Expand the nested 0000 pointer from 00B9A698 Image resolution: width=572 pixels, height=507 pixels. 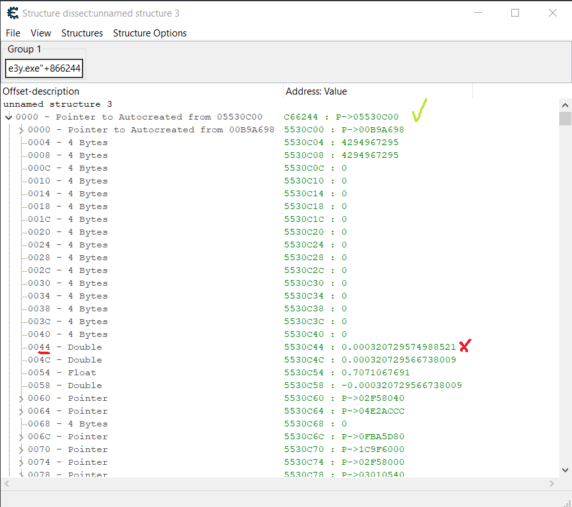click(x=21, y=130)
